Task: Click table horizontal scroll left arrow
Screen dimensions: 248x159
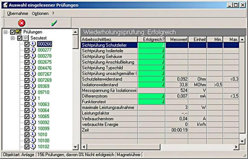Action: (84, 147)
